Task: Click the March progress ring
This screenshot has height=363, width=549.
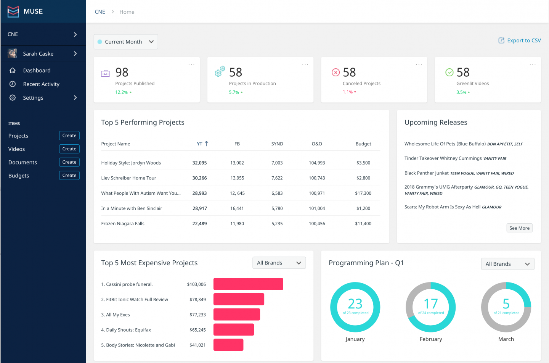Action: (506, 307)
